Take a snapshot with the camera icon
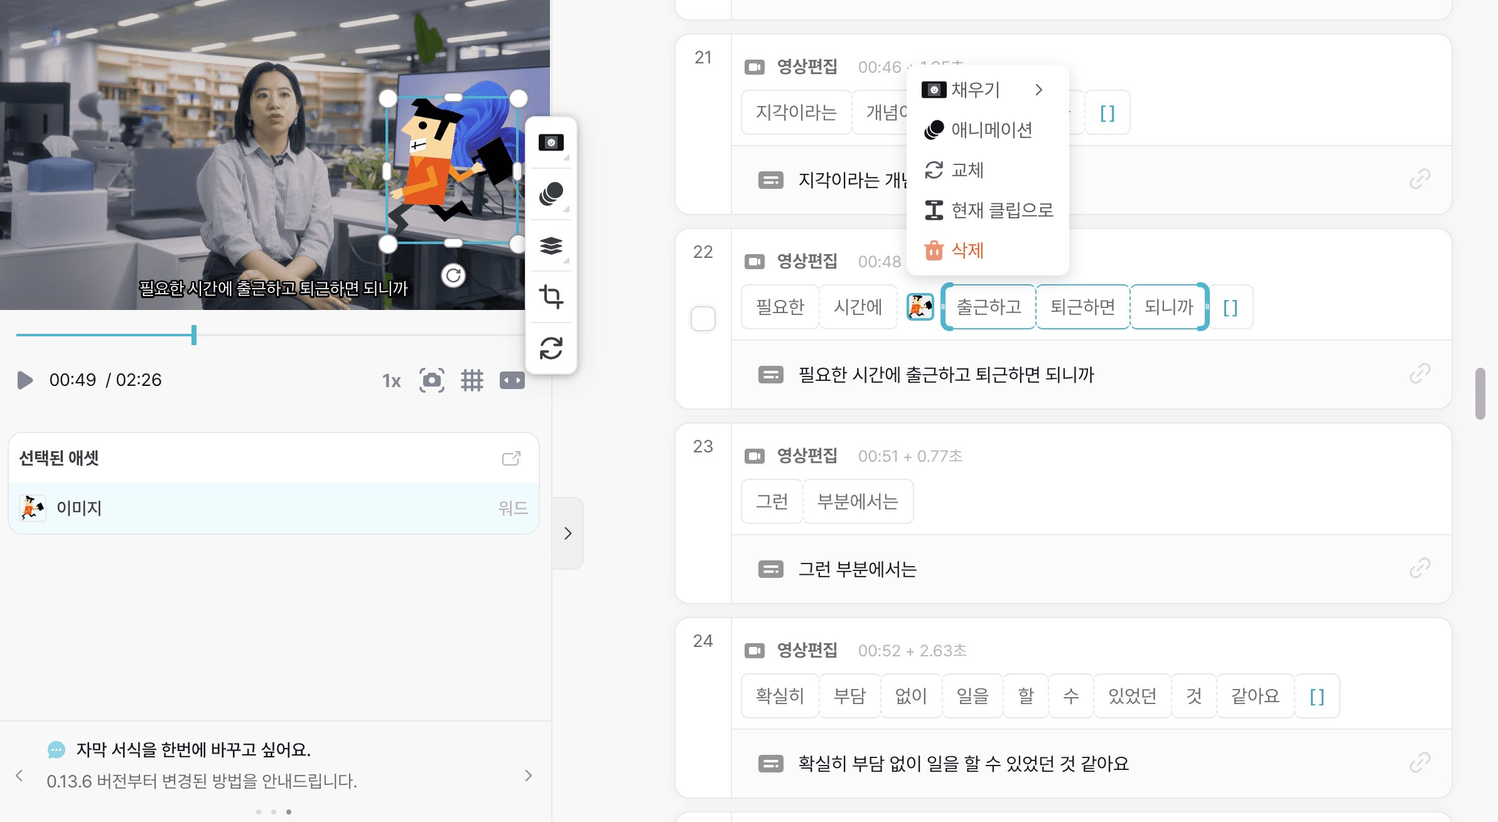The width and height of the screenshot is (1498, 822). pyautogui.click(x=431, y=380)
